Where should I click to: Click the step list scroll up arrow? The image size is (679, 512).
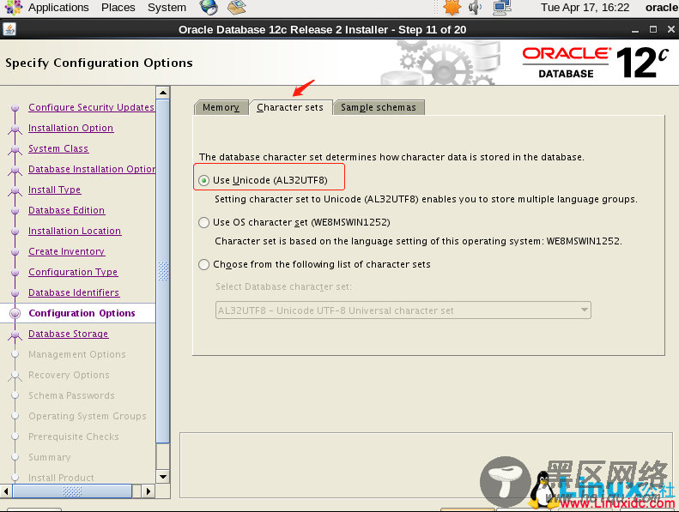163,92
